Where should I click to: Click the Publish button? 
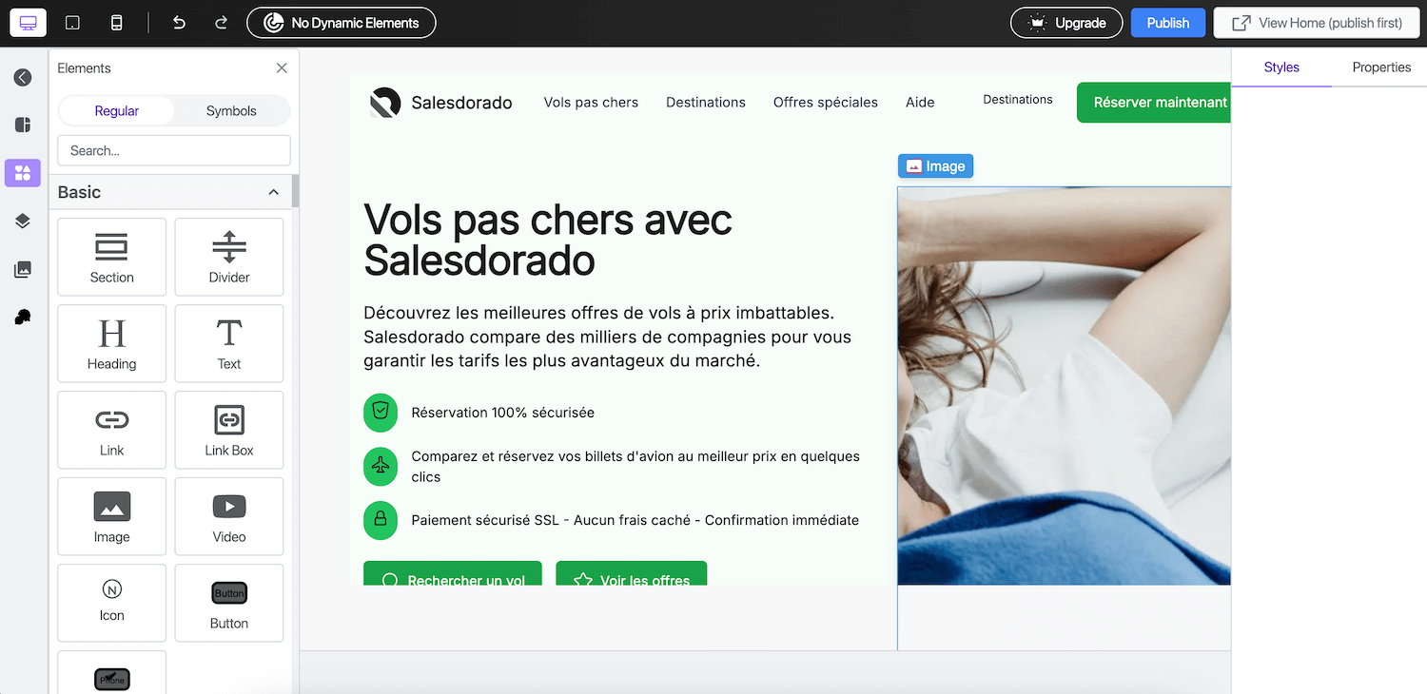coord(1168,23)
